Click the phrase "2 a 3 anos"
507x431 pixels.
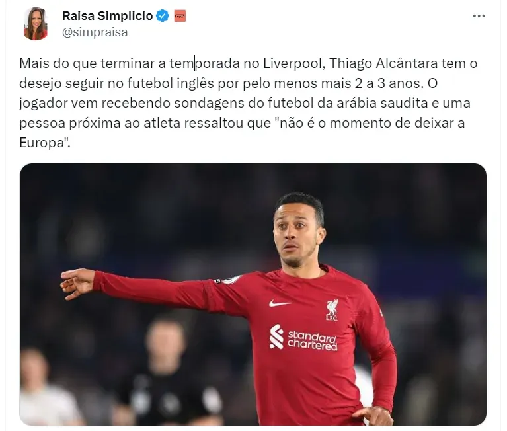[389, 83]
